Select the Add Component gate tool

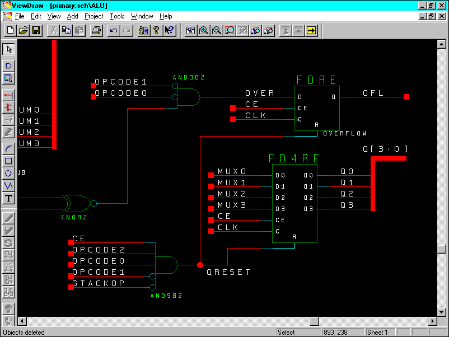coord(8,66)
